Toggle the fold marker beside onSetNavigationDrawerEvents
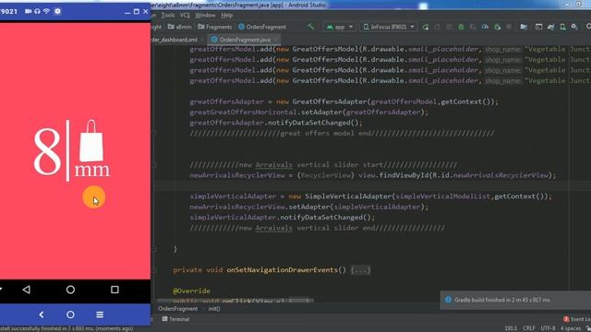Viewport: 591px width, 332px height. tap(154, 270)
